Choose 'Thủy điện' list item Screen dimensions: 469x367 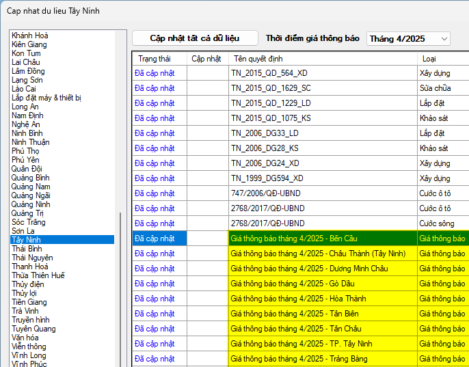tap(62, 284)
